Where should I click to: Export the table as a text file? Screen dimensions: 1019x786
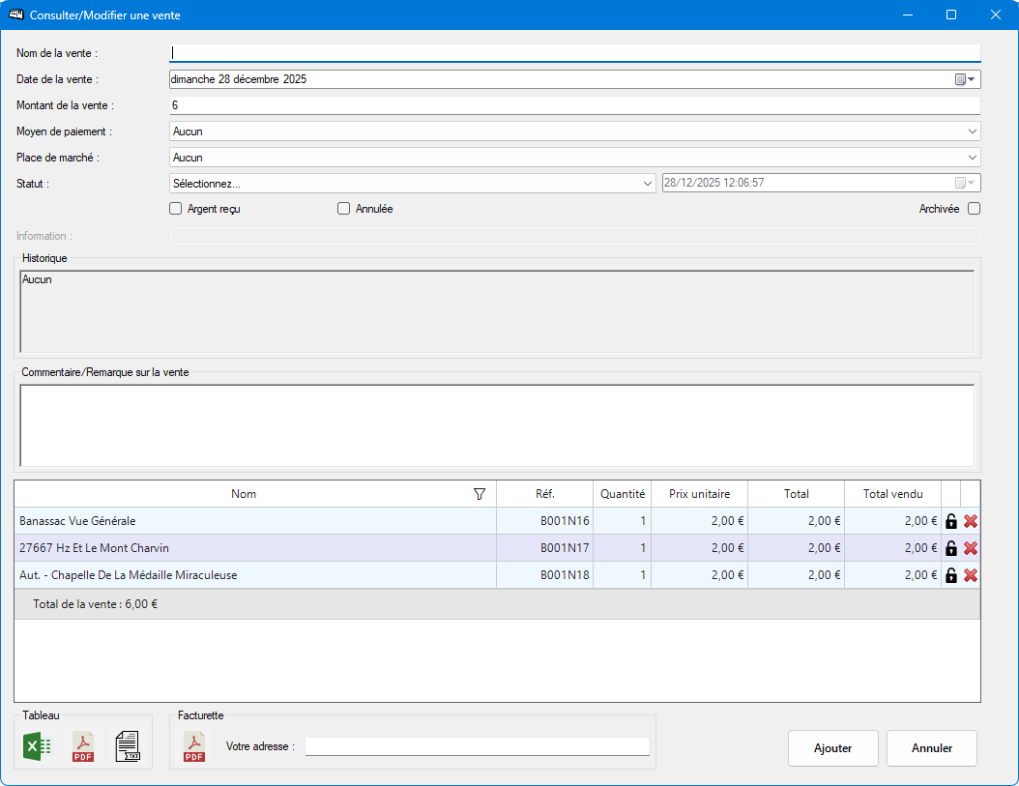click(x=128, y=747)
